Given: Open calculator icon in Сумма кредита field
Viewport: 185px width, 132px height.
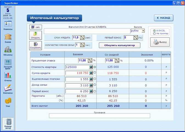Looking at the screenshot, I should pyautogui.click(x=91, y=73).
